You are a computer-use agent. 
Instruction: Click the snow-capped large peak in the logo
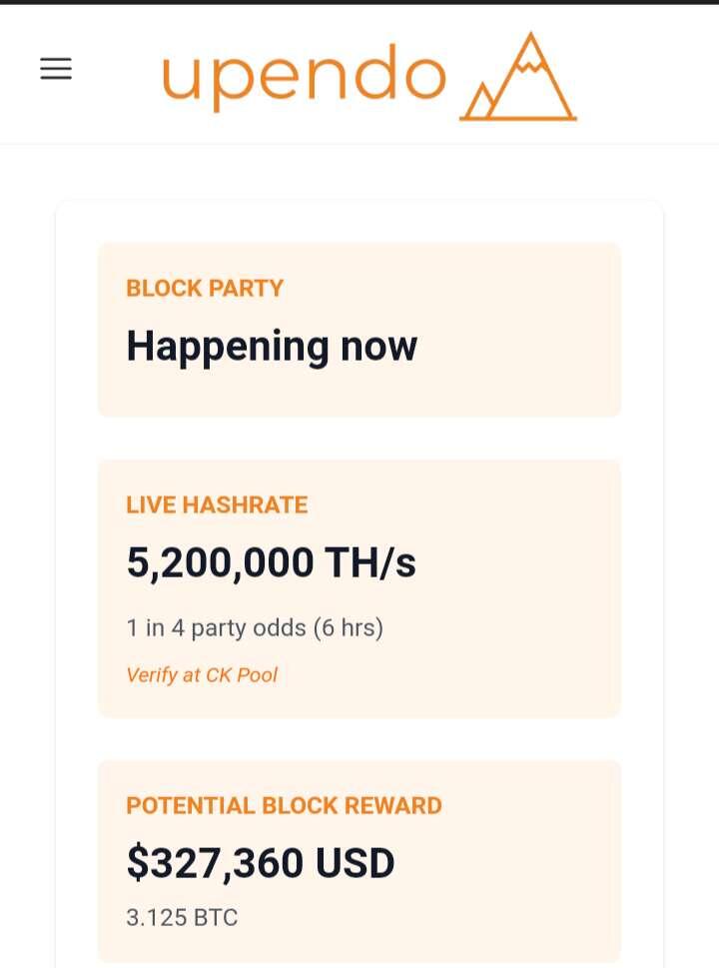point(531,75)
